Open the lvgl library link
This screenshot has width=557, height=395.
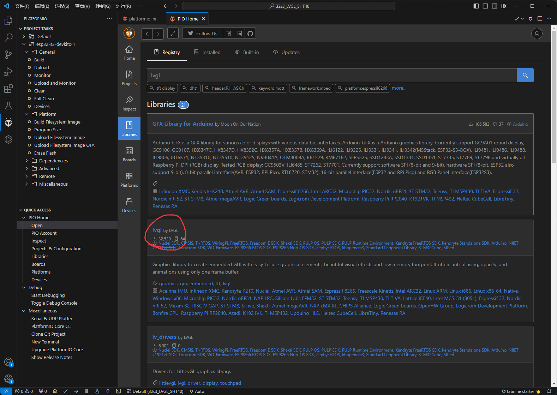(157, 230)
